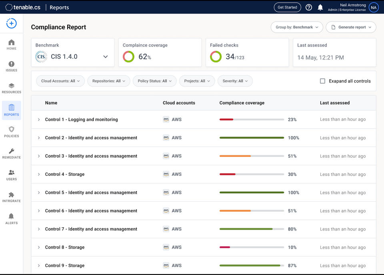
Task: Click the Control 3 coverage progress bar
Action: (x=252, y=156)
